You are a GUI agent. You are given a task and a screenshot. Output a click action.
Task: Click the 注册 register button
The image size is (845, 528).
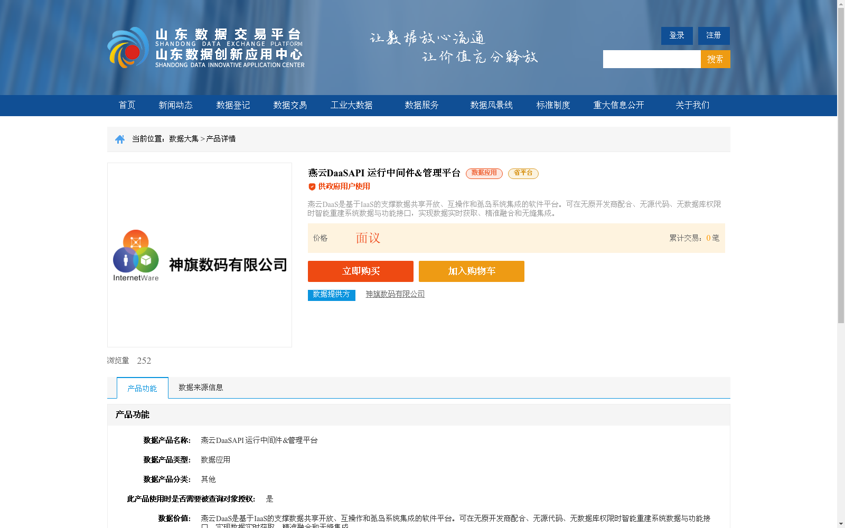(x=714, y=36)
